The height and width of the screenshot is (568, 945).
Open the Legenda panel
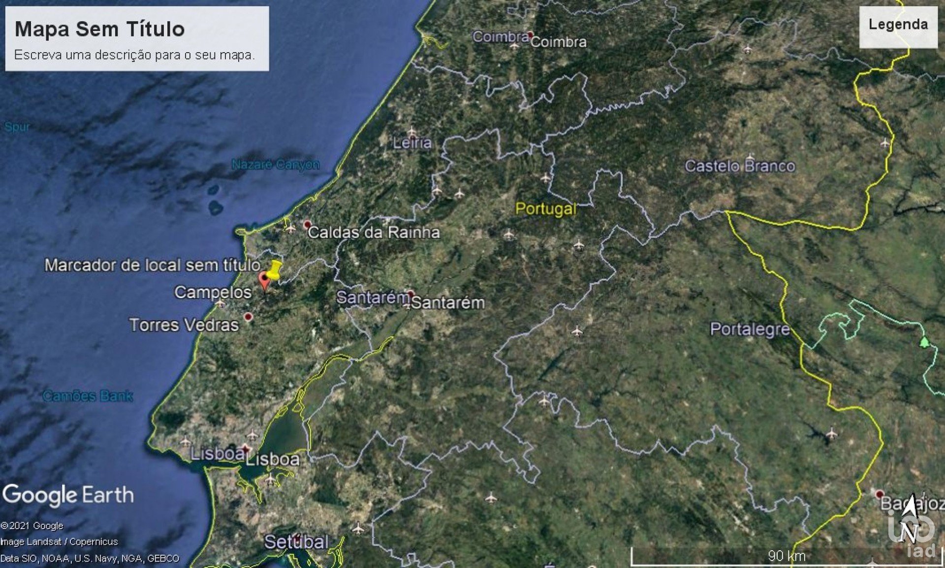898,25
